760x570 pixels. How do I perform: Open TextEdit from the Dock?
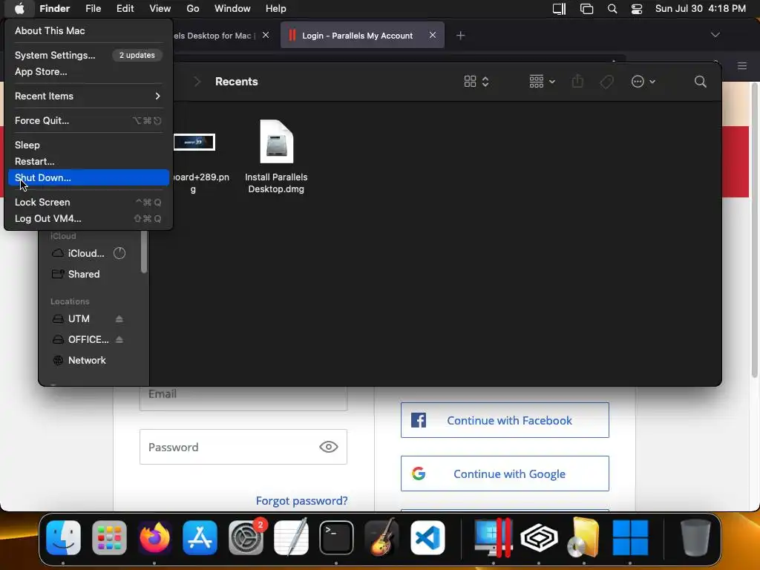pyautogui.click(x=291, y=537)
